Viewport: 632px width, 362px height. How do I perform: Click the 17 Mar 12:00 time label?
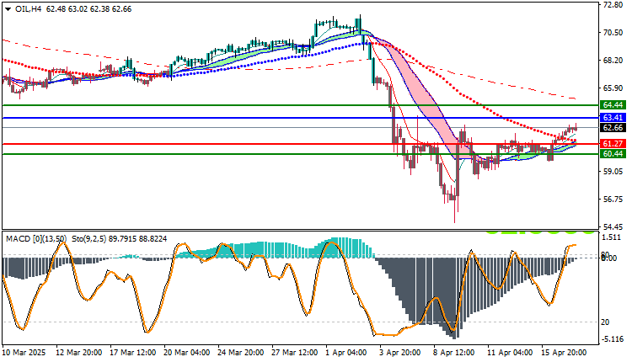click(132, 353)
